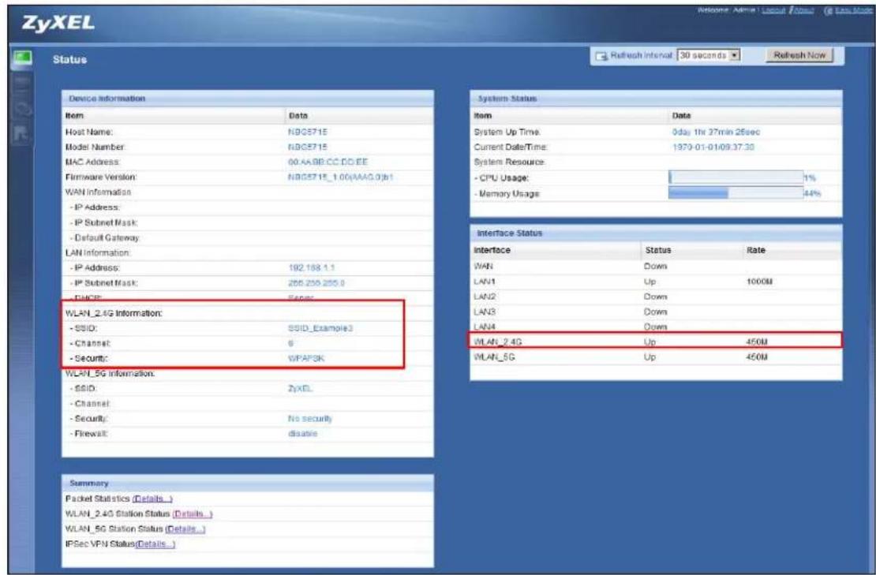Click the Device Information panel header
The width and height of the screenshot is (876, 575).
click(248, 99)
